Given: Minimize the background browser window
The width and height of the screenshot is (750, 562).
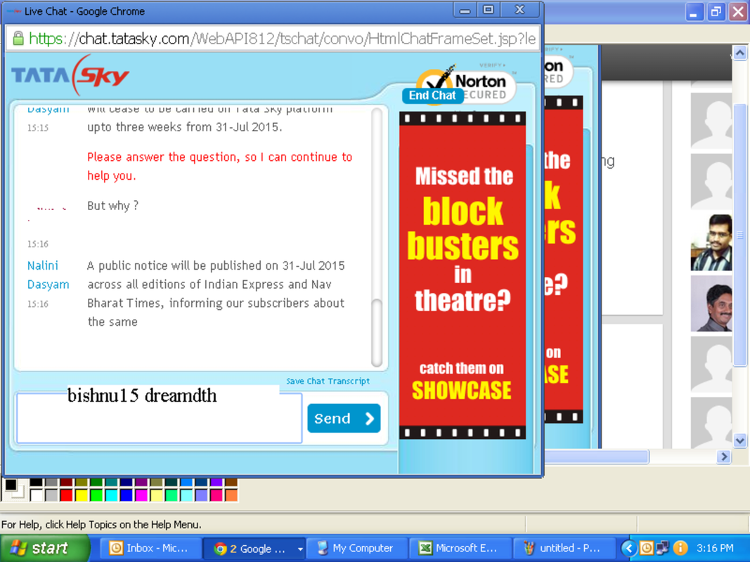Looking at the screenshot, I should pyautogui.click(x=694, y=11).
